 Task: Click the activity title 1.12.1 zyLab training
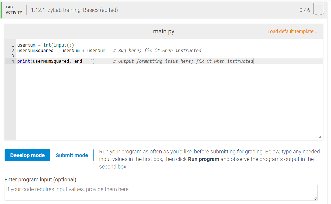tap(75, 10)
